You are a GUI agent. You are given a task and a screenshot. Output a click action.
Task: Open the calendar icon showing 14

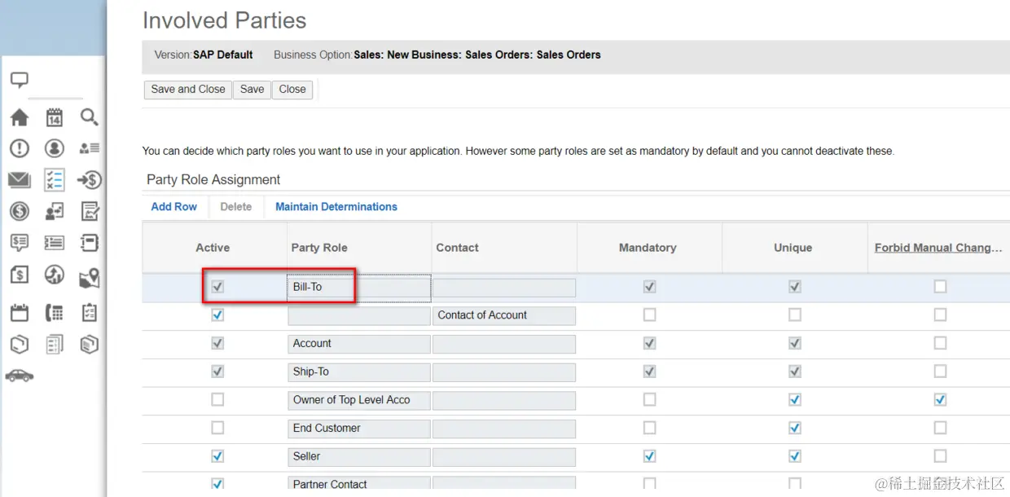[x=55, y=118]
